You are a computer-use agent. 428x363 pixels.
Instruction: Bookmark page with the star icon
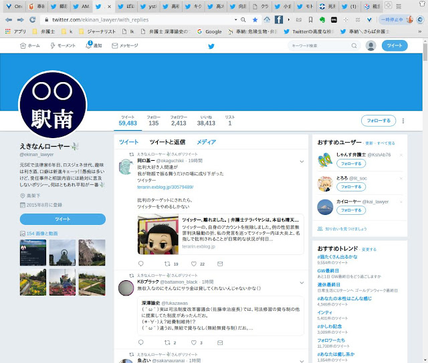pyautogui.click(x=255, y=19)
